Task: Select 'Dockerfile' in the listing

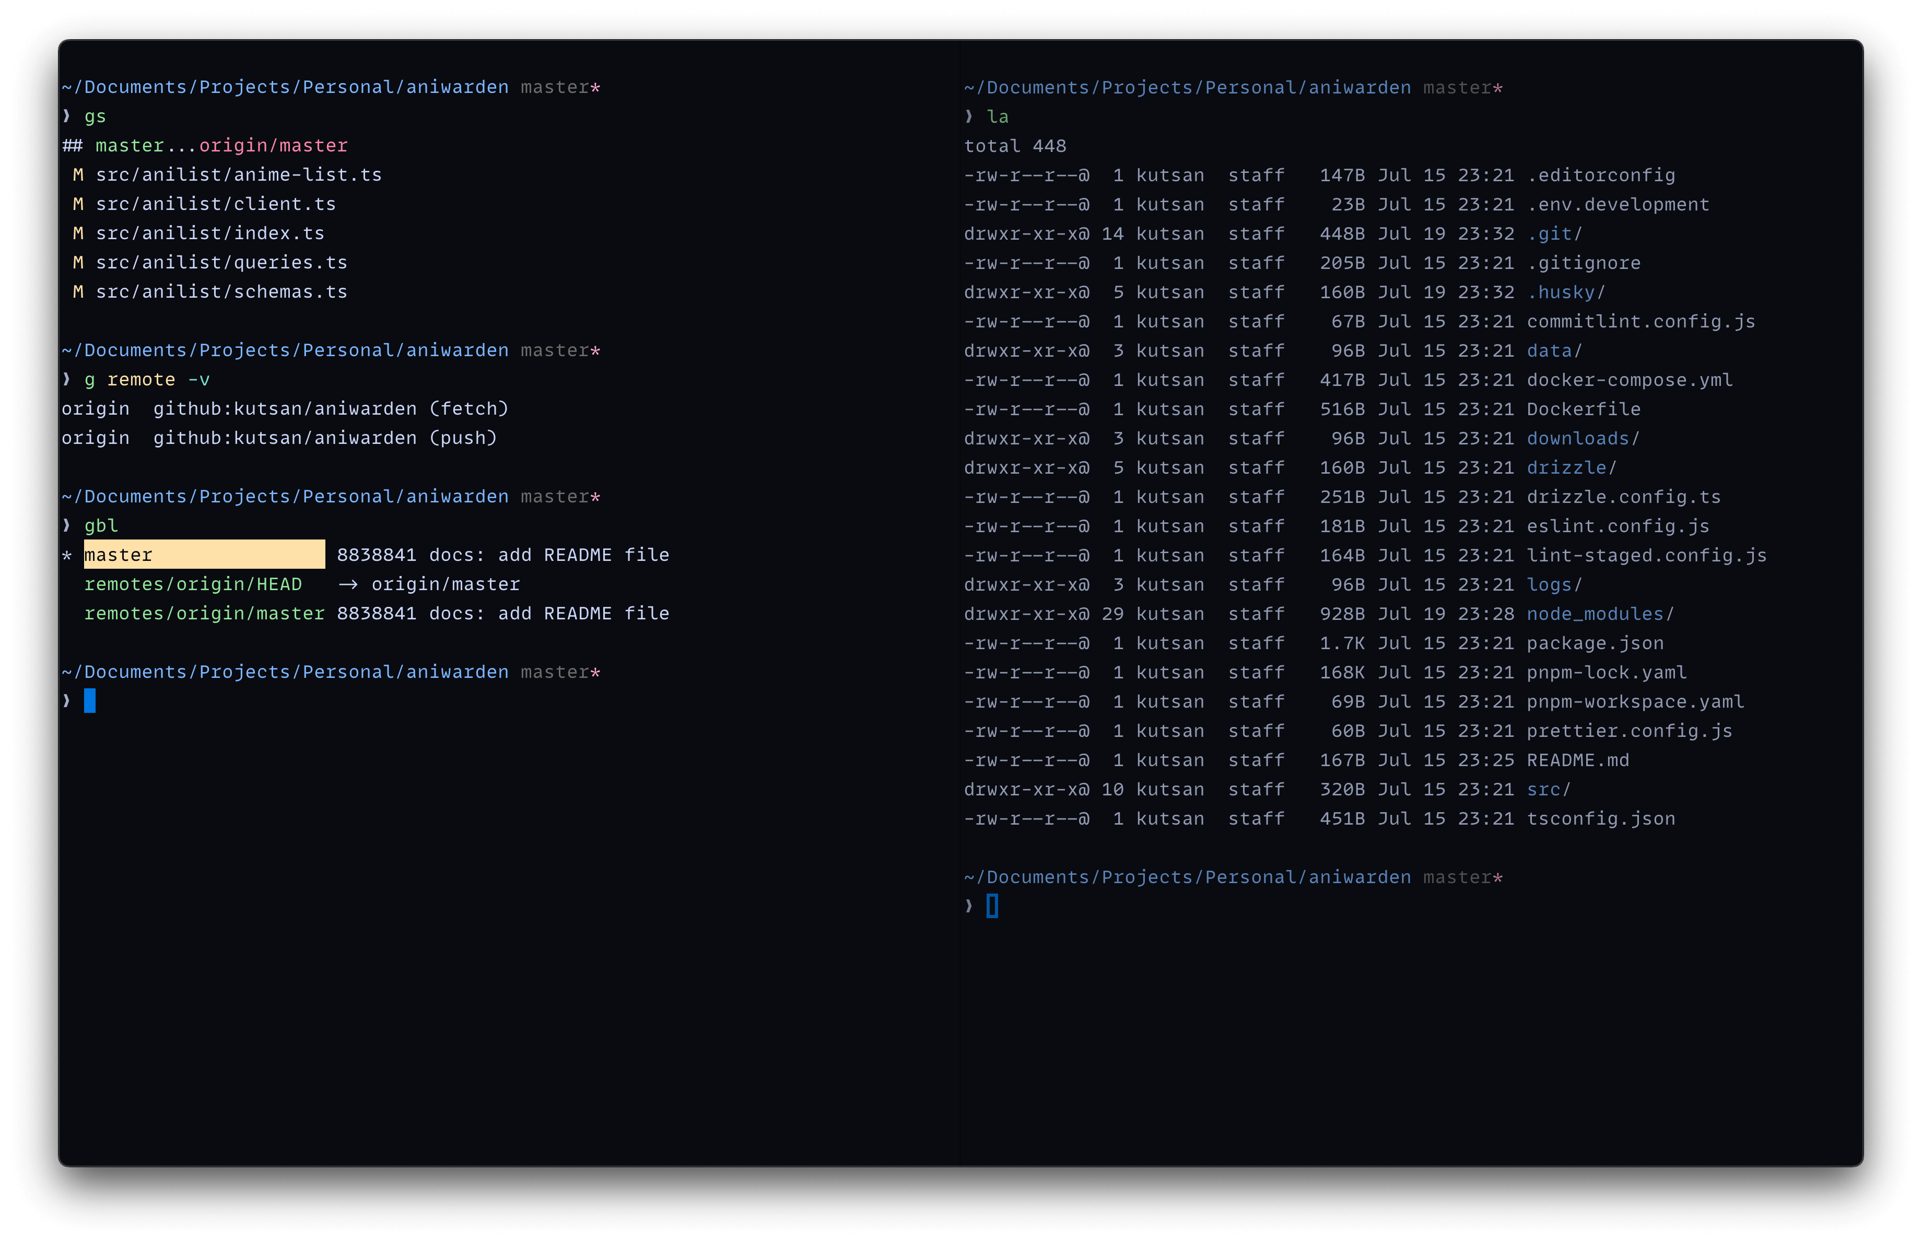Action: click(1584, 409)
